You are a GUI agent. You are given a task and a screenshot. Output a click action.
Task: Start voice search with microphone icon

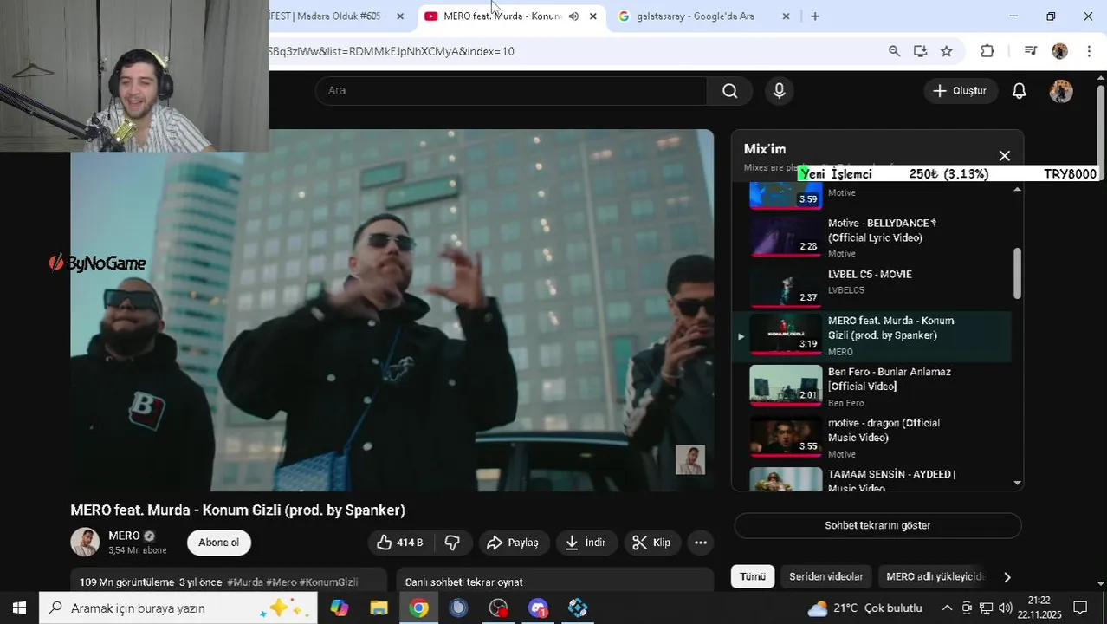(x=779, y=91)
